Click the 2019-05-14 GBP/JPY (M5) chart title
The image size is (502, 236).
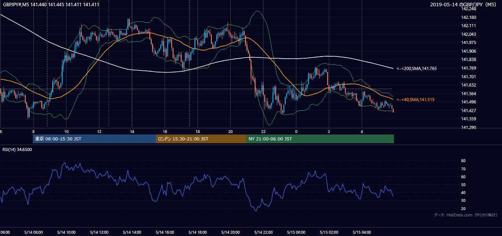[x=464, y=5]
